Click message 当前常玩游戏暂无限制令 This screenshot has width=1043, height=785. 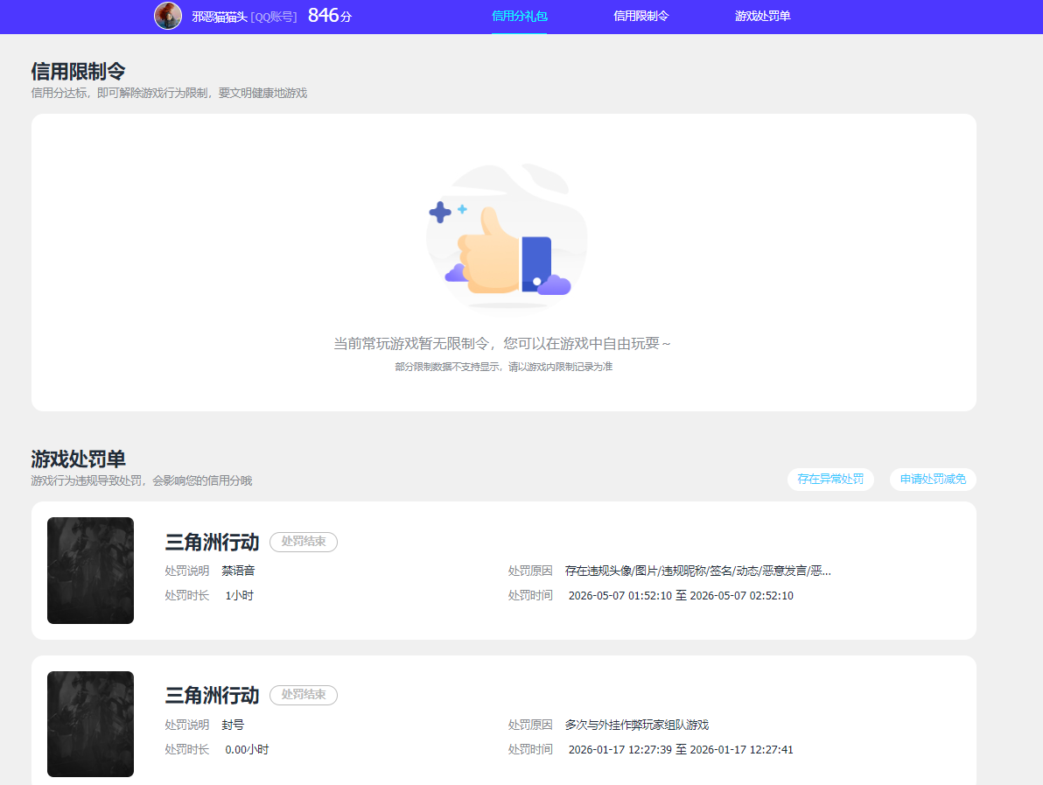click(x=502, y=343)
